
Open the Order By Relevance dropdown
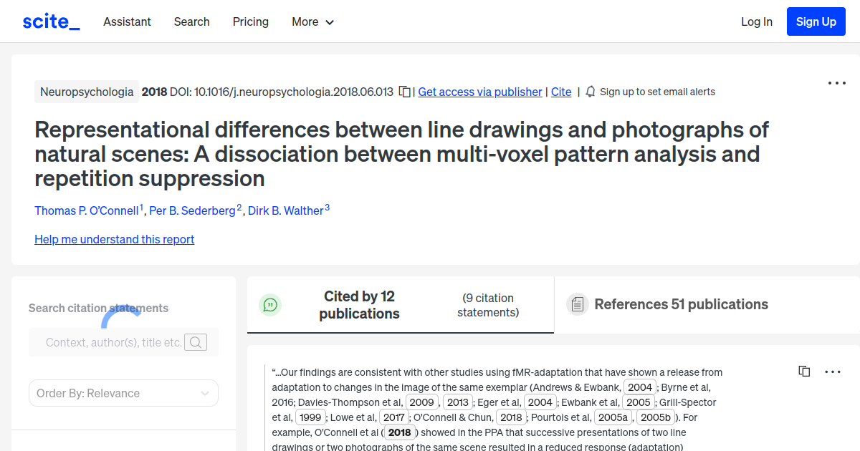tap(123, 393)
